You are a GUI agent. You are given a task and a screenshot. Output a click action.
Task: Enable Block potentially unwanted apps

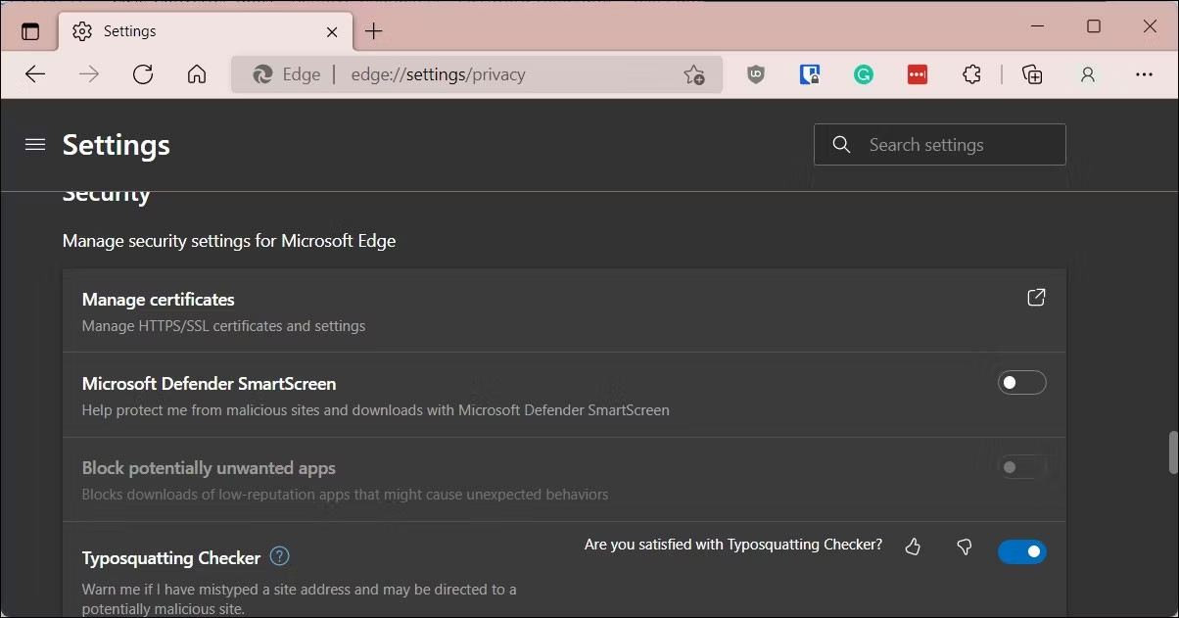coord(1021,466)
